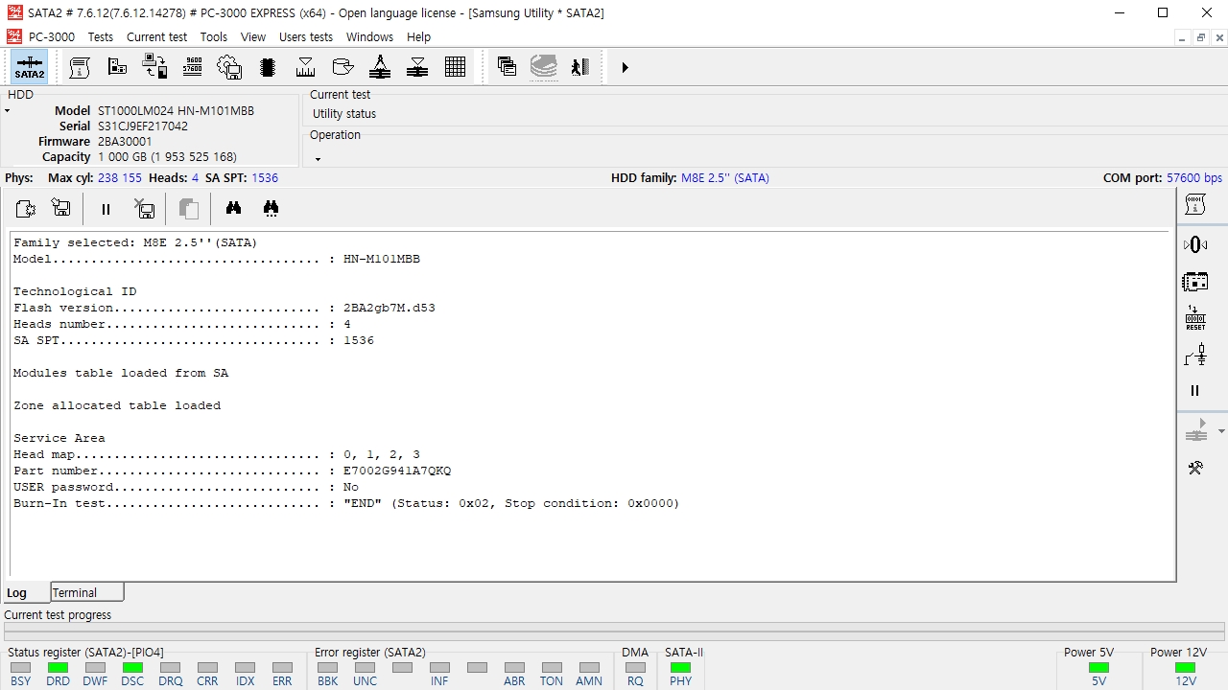Open the grid sector map icon
Viewport: 1228px width, 690px height.
(x=456, y=67)
